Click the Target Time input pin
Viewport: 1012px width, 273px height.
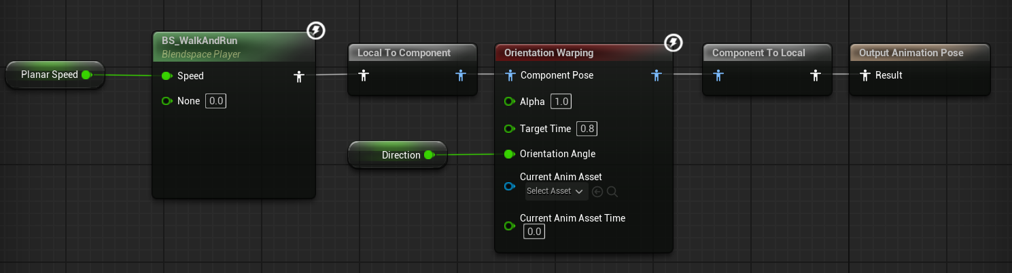pos(510,128)
